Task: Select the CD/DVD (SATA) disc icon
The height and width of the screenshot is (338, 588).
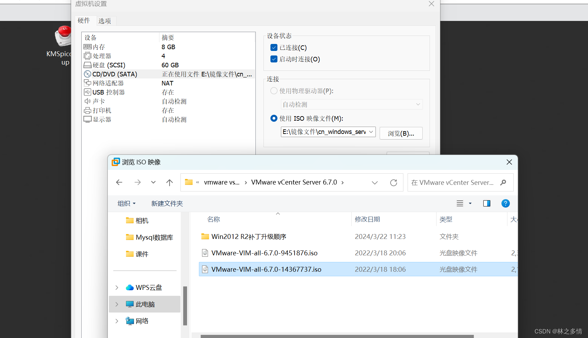Action: 88,74
